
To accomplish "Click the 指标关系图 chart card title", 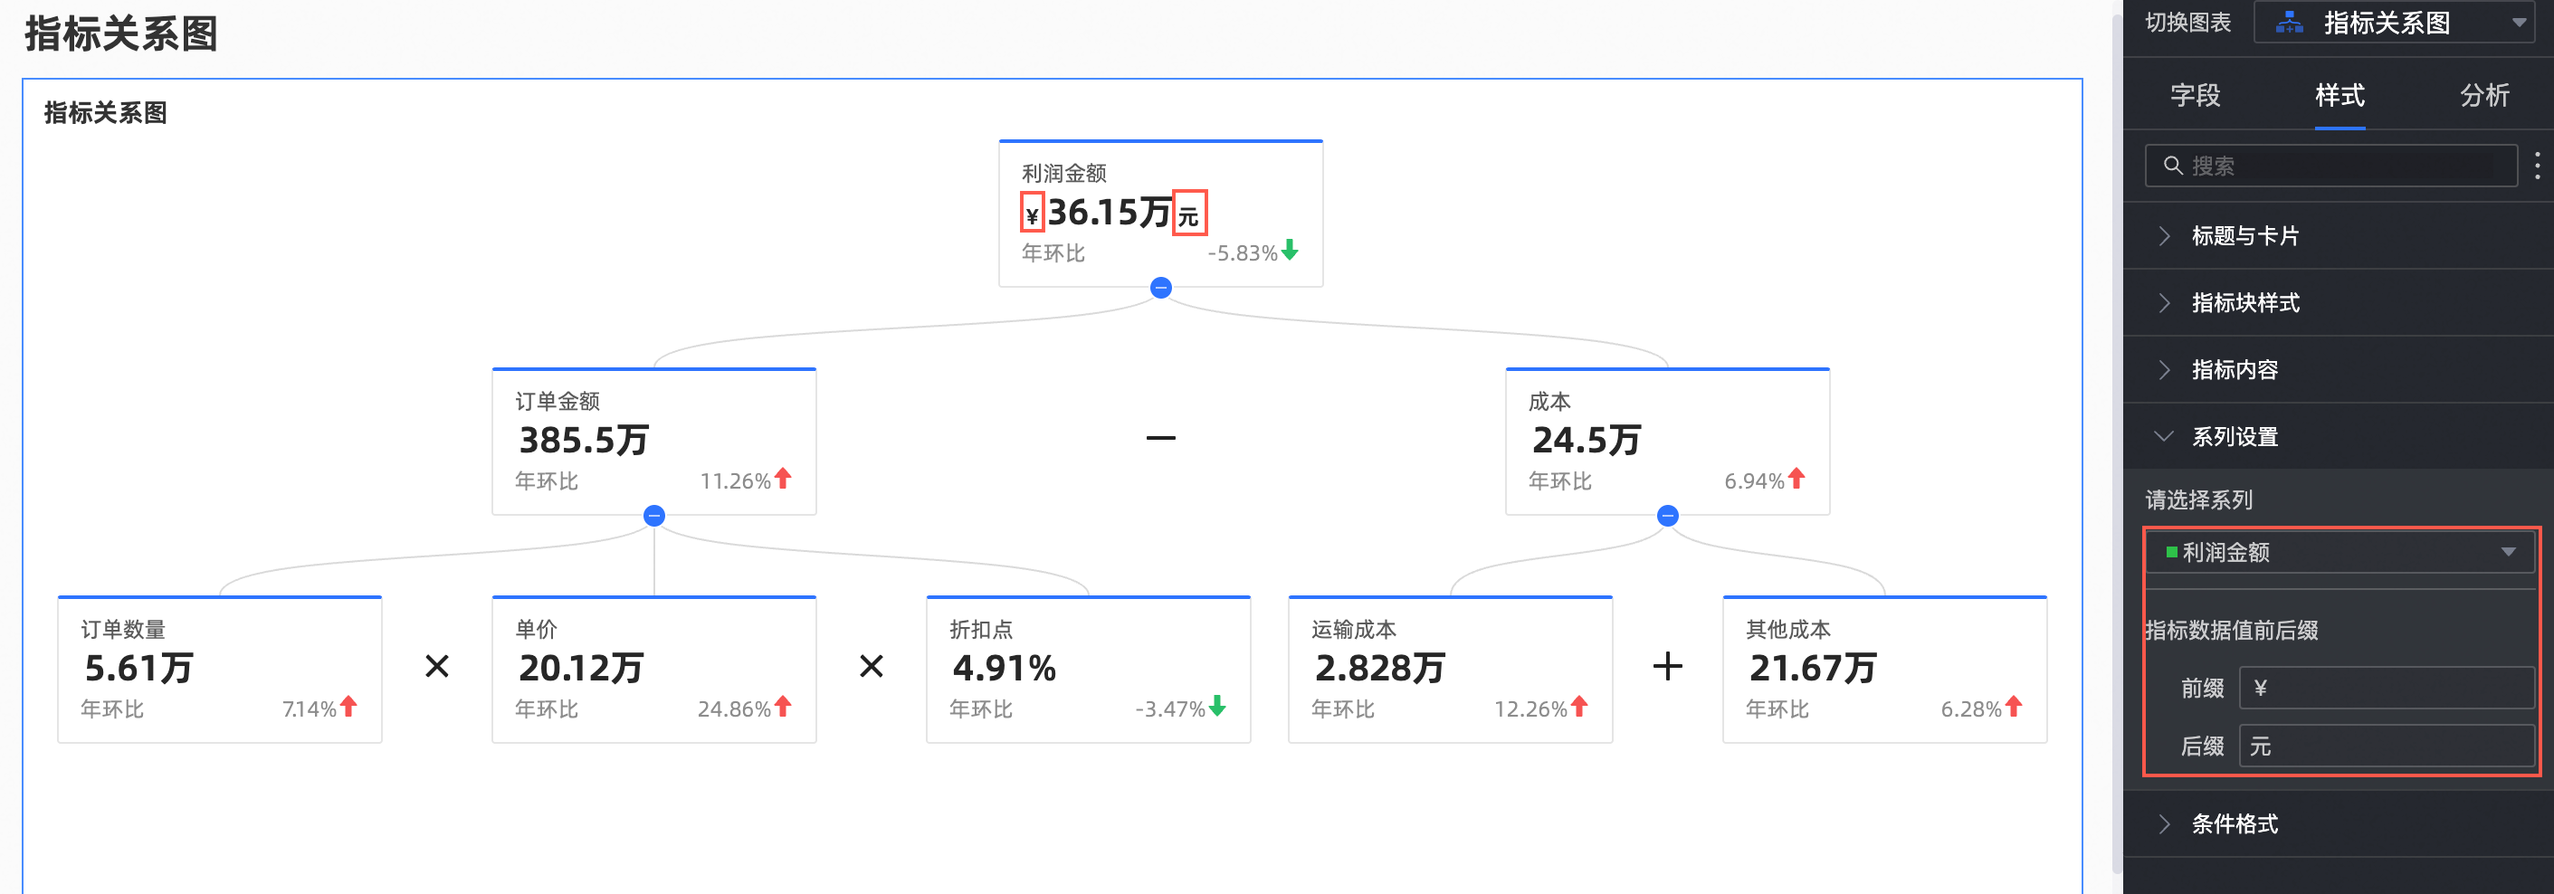I will (x=105, y=112).
